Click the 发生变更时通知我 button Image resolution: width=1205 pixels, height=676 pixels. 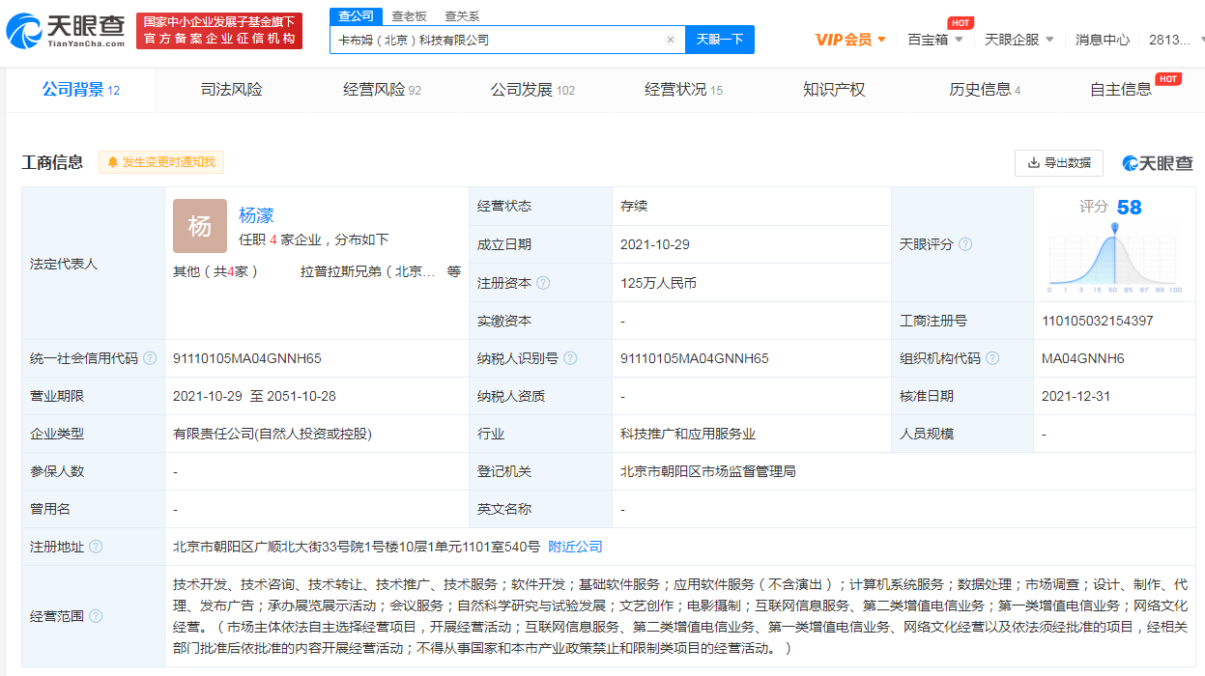pyautogui.click(x=161, y=162)
